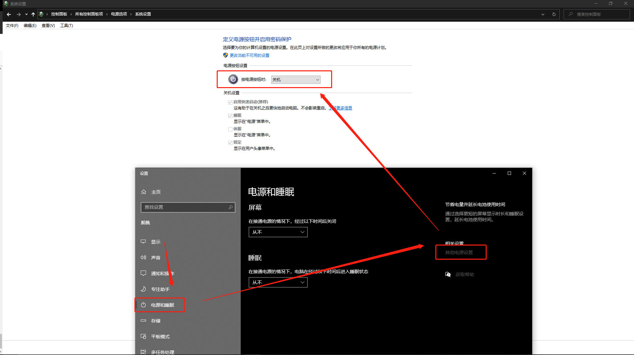
Task: Click 其他电源设置 link
Action: [x=459, y=252]
